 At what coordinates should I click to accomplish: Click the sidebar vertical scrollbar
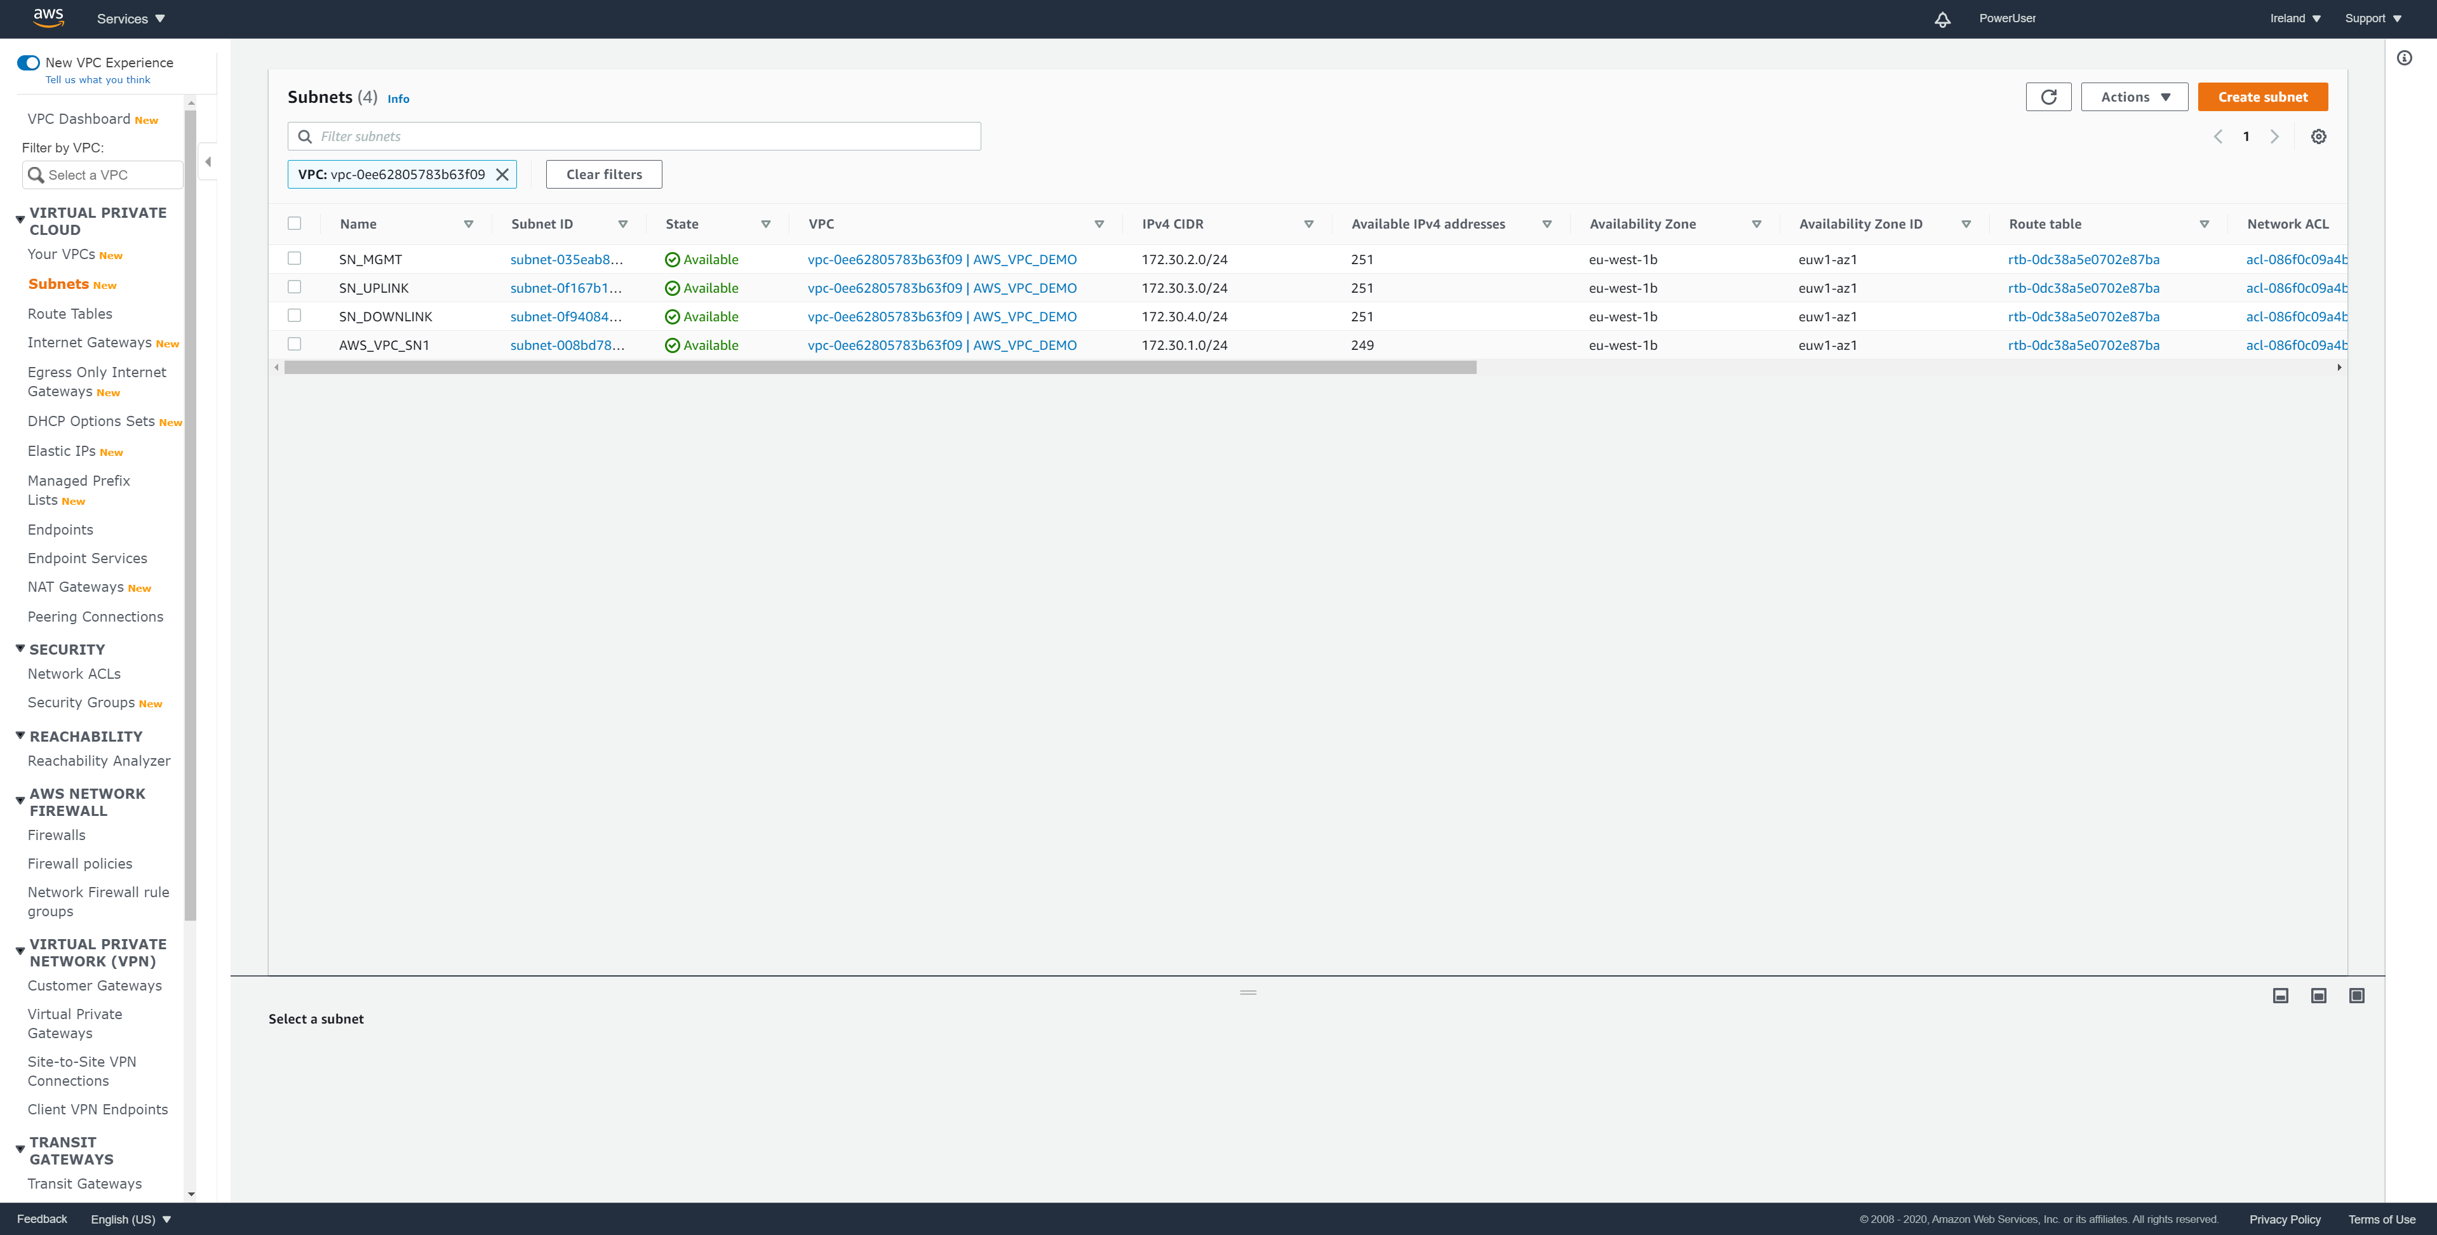(x=190, y=516)
